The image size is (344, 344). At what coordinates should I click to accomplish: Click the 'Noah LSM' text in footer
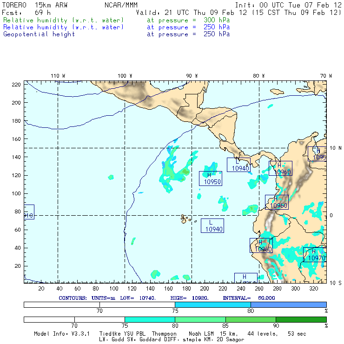(201, 334)
